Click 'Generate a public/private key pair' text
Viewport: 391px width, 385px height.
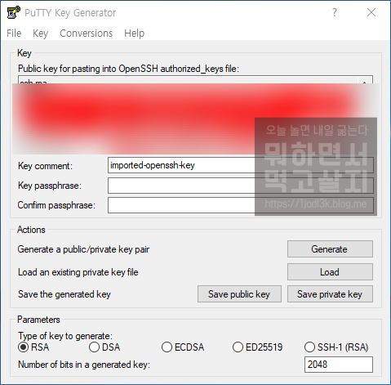(83, 249)
